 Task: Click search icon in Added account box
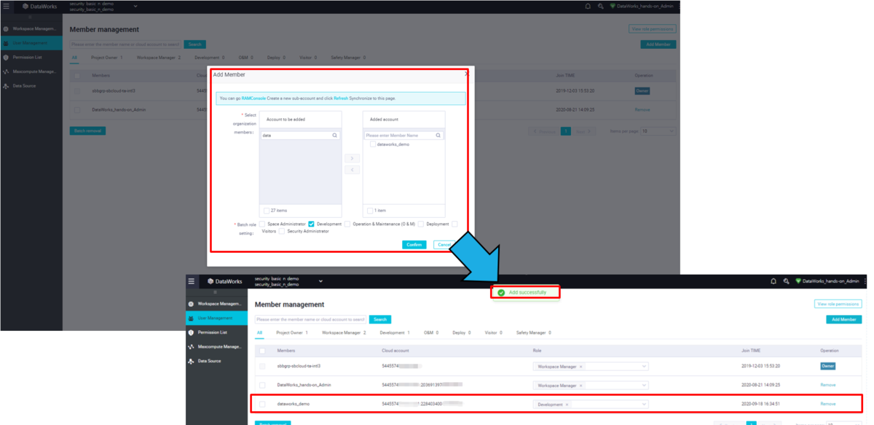click(438, 136)
